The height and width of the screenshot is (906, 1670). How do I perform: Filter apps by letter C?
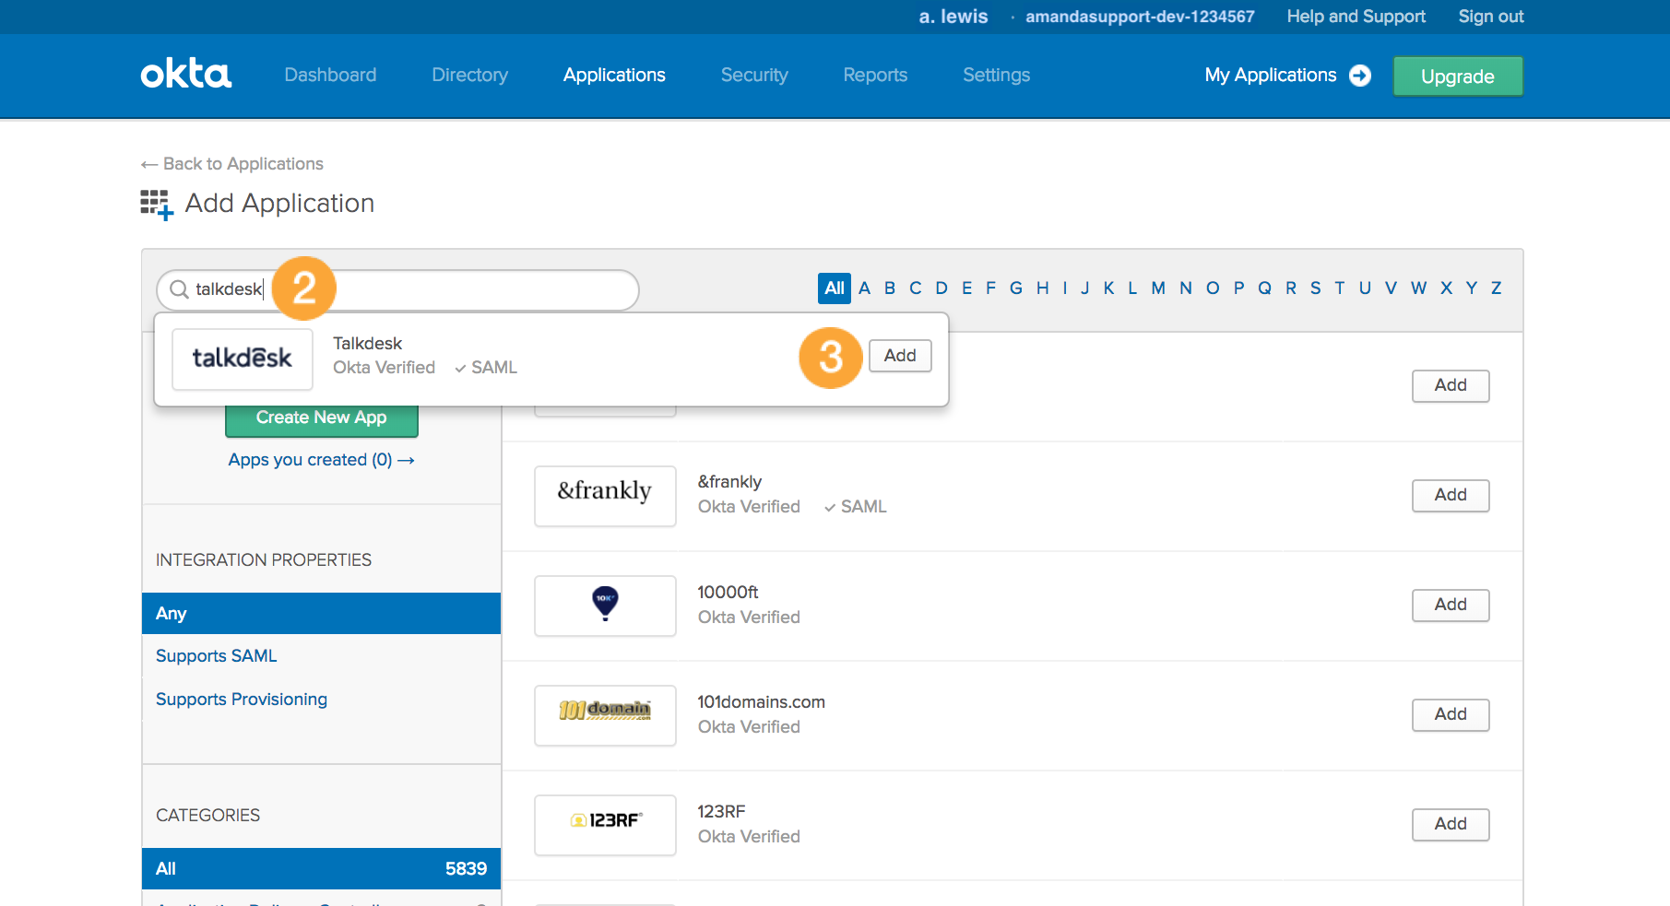(916, 288)
